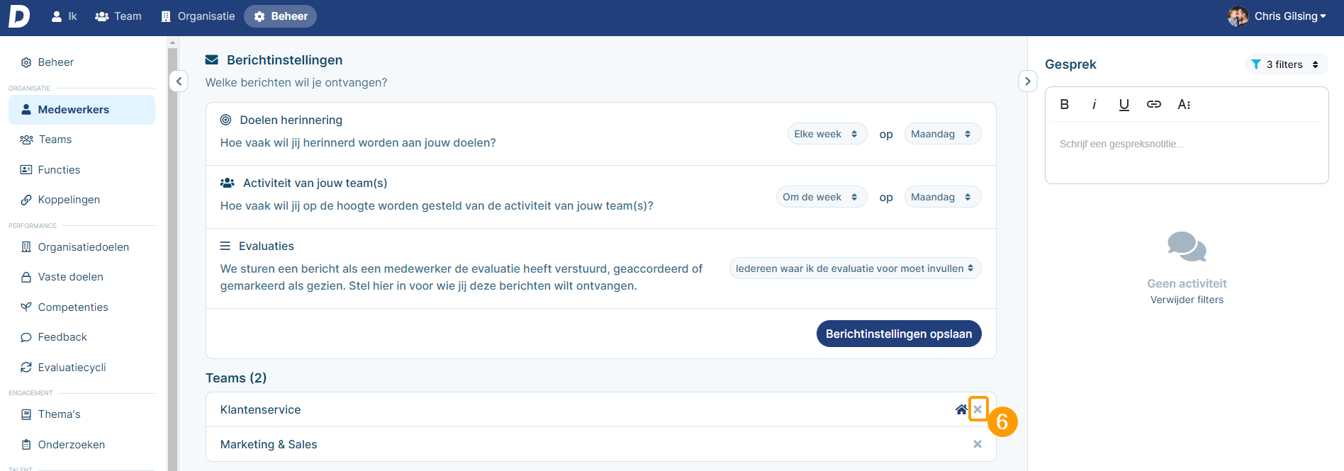Open the Maandag dropdown for Doelen herinnering
The width and height of the screenshot is (1344, 471).
click(x=943, y=134)
